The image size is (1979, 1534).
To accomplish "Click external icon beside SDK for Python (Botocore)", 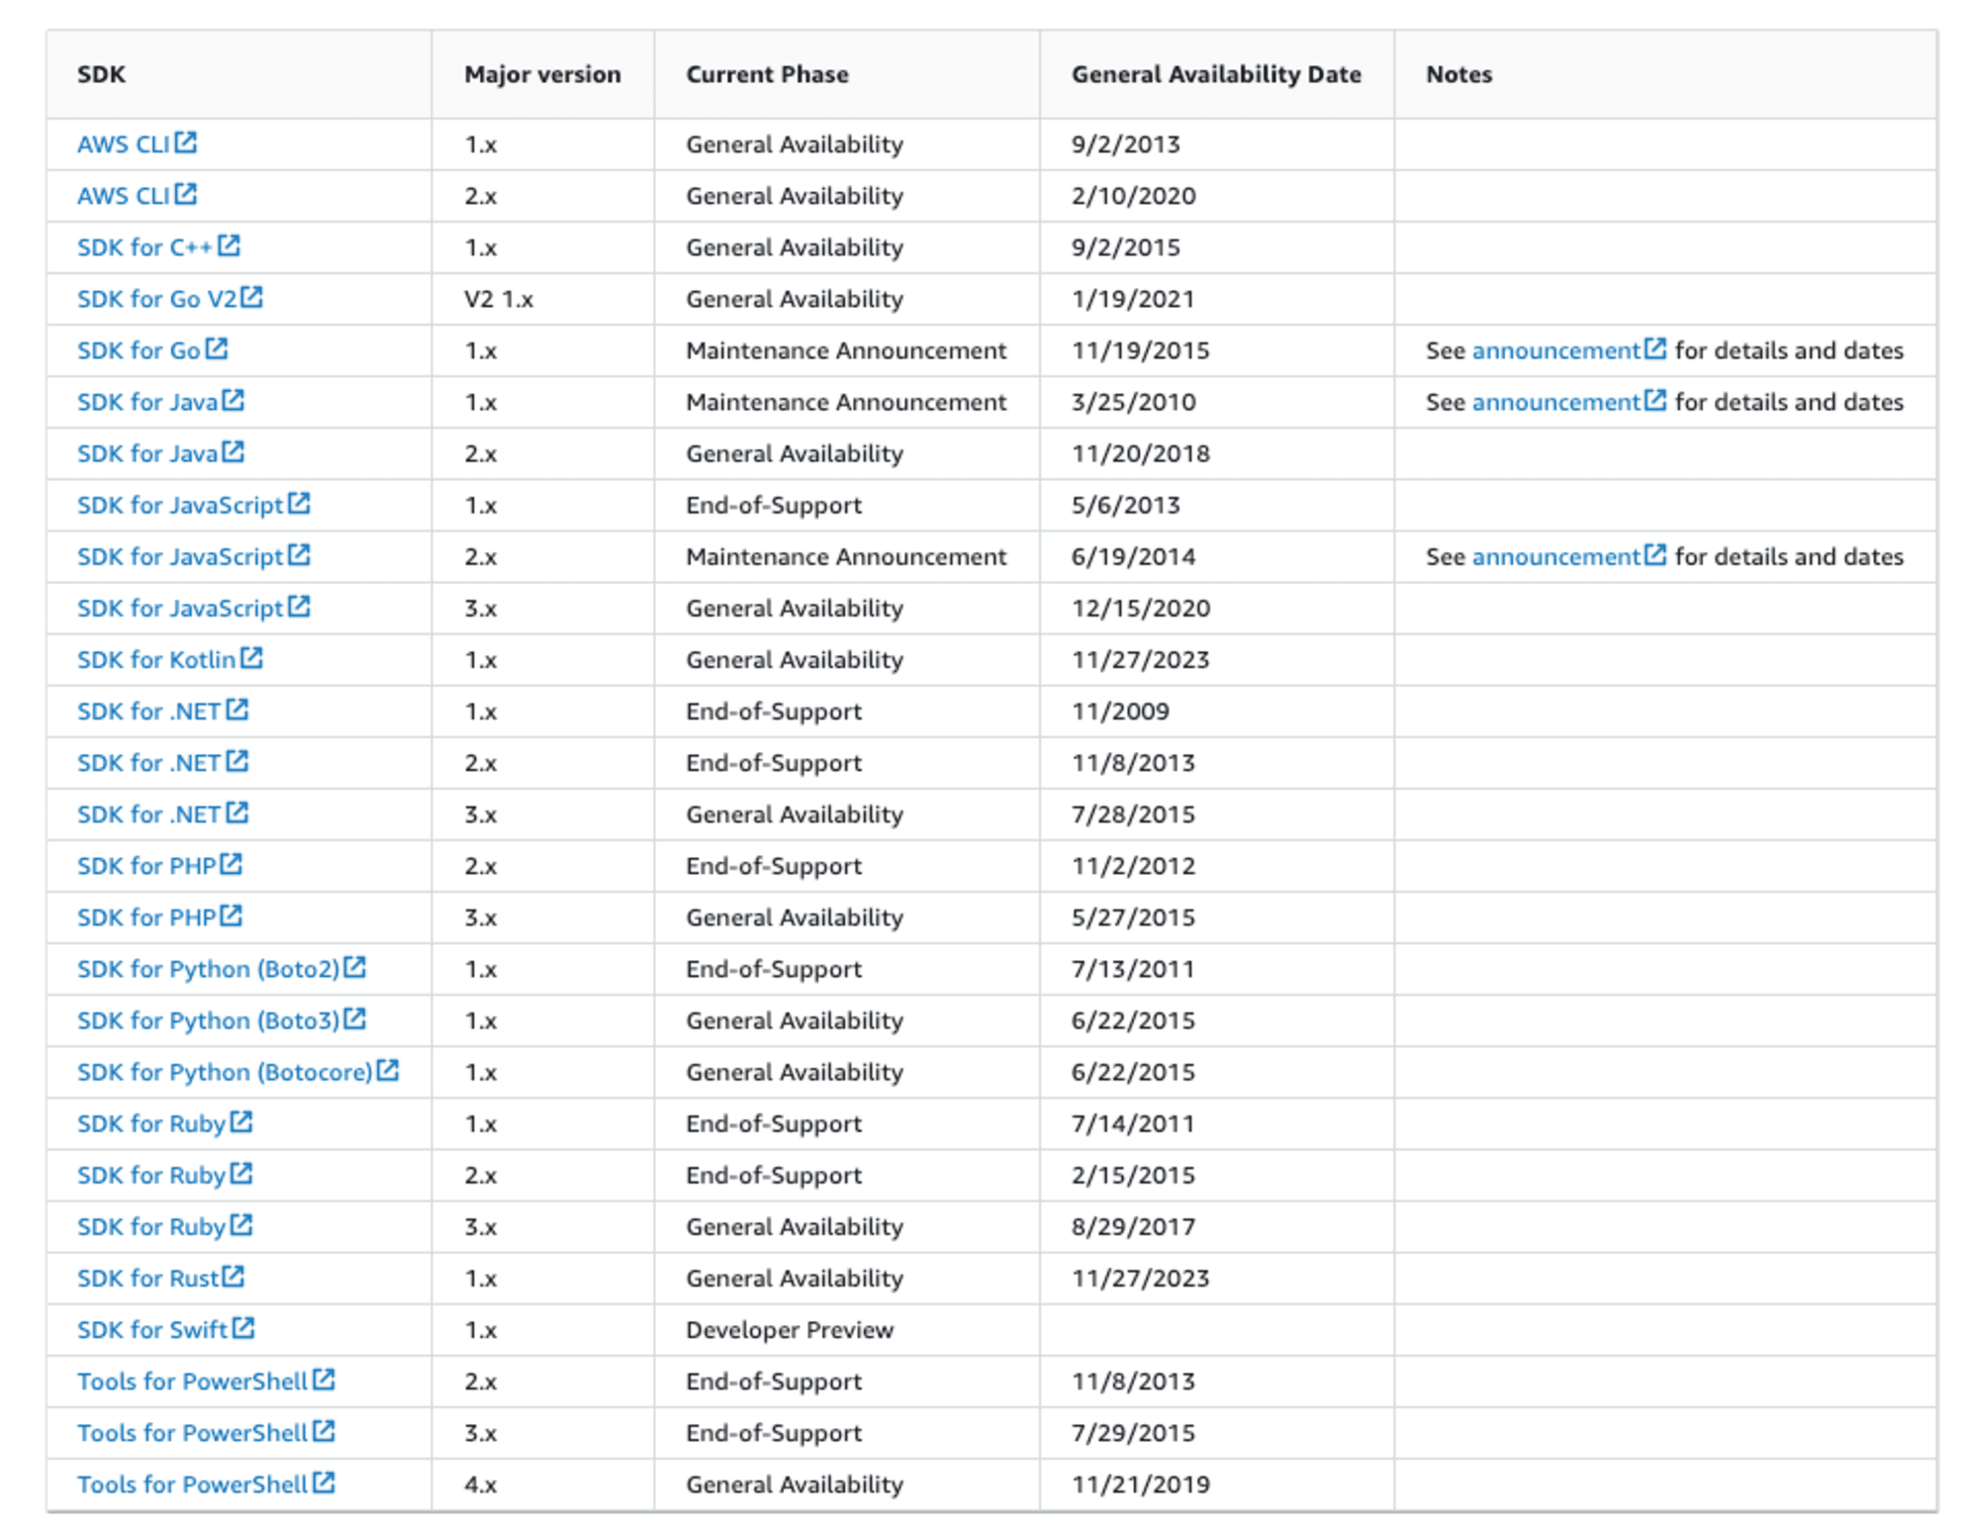I will (388, 1069).
